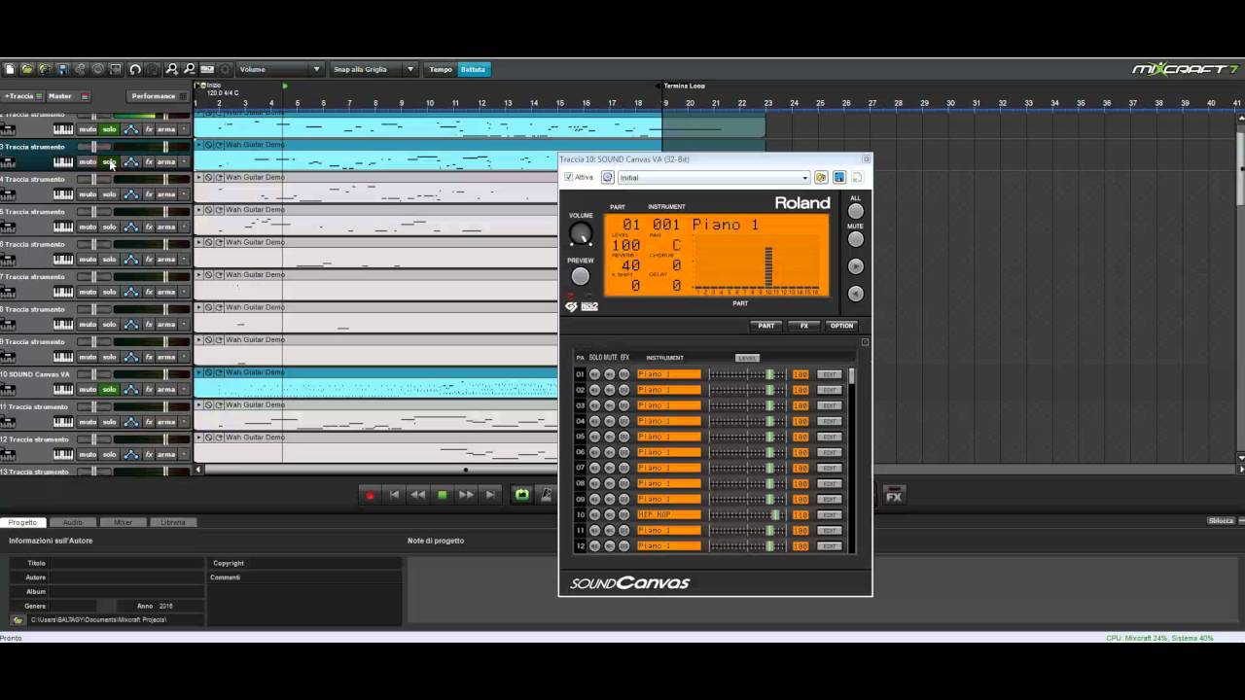Open fx for track 4 Traccia strumento
The height and width of the screenshot is (700, 1245).
click(149, 194)
